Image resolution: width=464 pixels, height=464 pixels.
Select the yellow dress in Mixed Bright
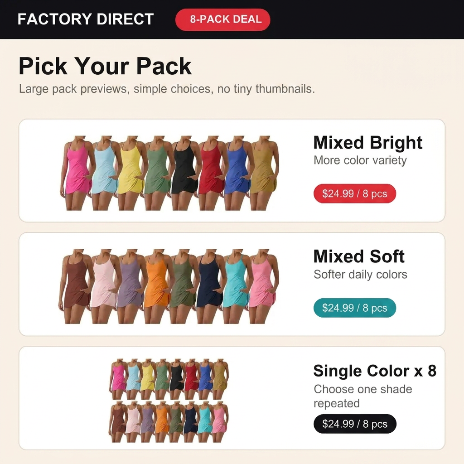(x=130, y=173)
